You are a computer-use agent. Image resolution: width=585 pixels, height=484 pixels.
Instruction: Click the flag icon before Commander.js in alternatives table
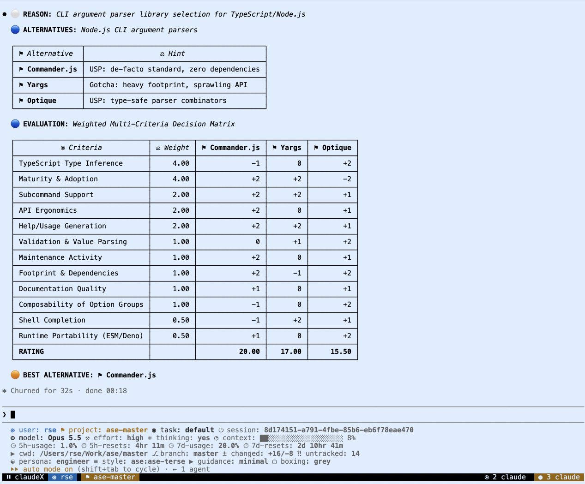(x=21, y=69)
